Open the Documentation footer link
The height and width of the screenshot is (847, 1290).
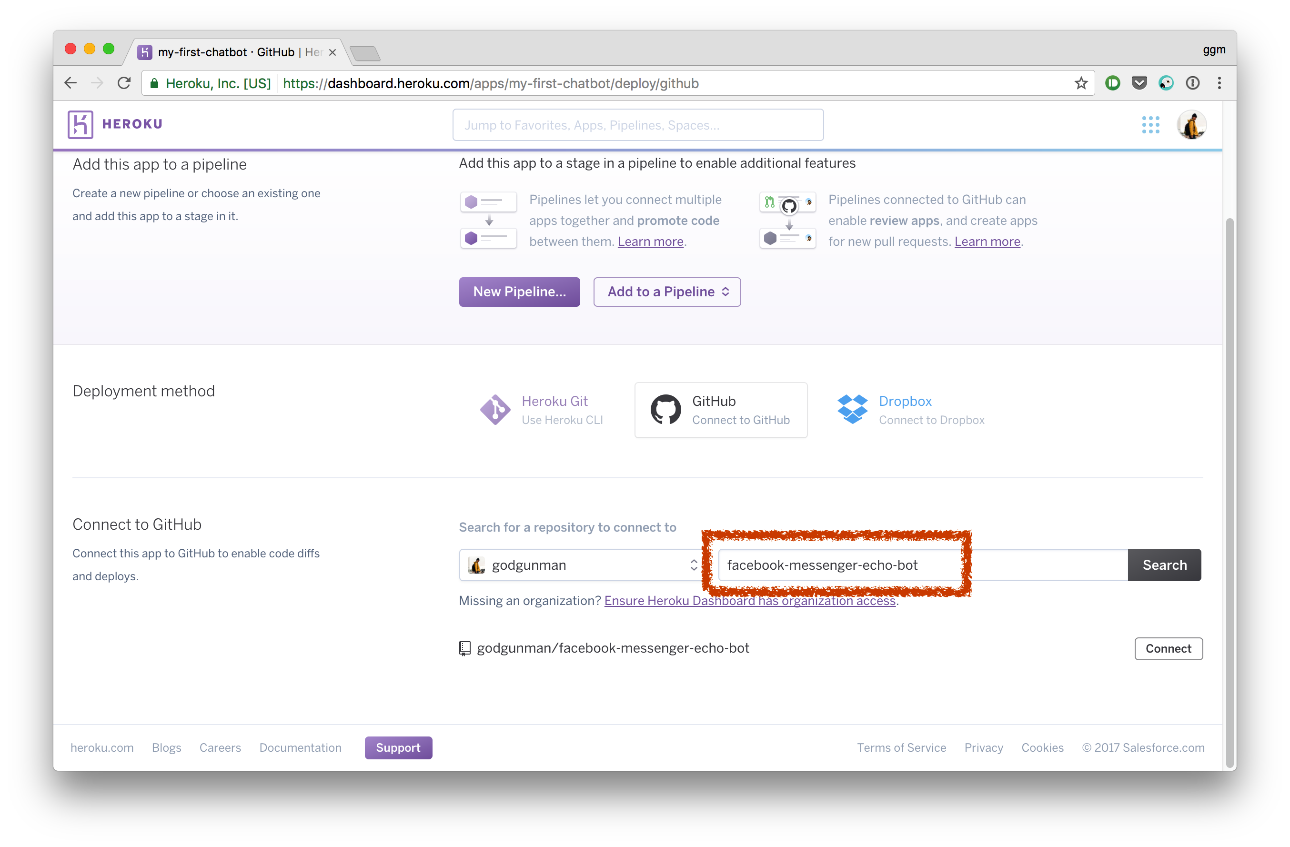(x=300, y=748)
